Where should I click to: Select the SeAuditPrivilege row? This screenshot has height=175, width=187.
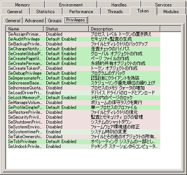point(84,39)
